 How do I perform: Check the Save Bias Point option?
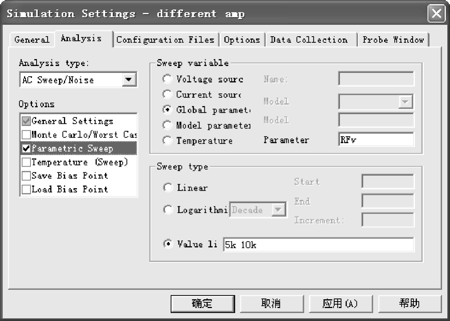(26, 176)
